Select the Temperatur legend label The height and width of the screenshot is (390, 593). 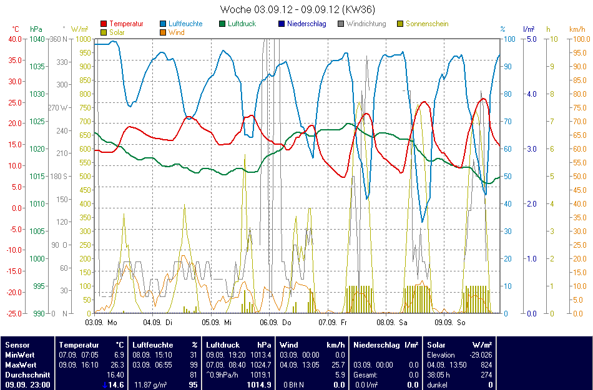(126, 24)
